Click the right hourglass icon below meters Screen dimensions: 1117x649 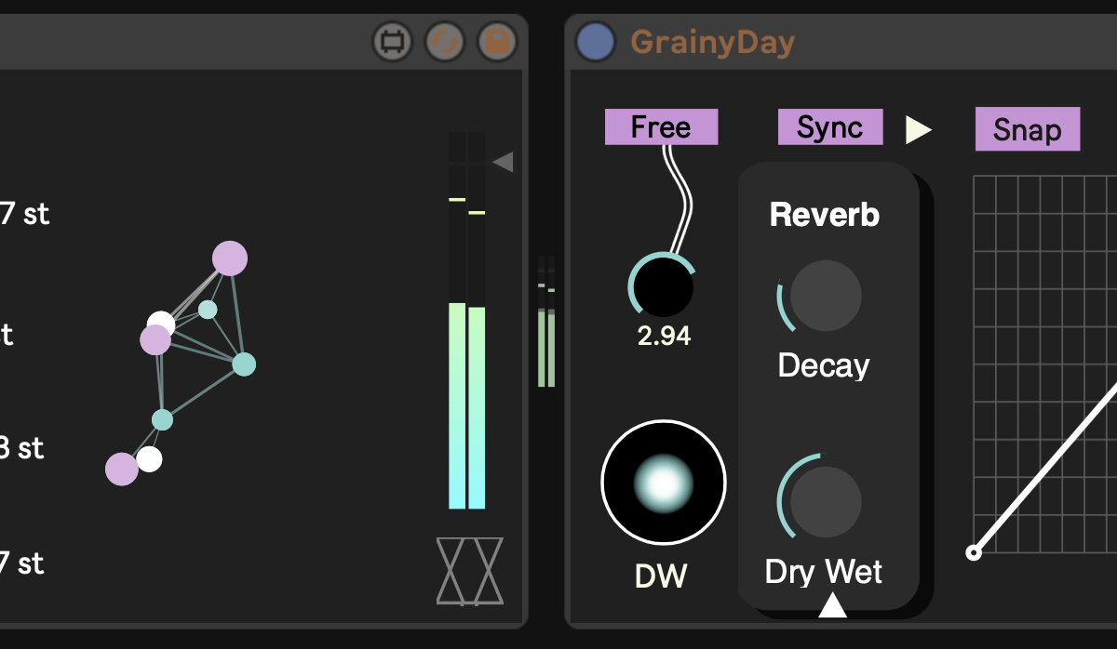point(488,571)
